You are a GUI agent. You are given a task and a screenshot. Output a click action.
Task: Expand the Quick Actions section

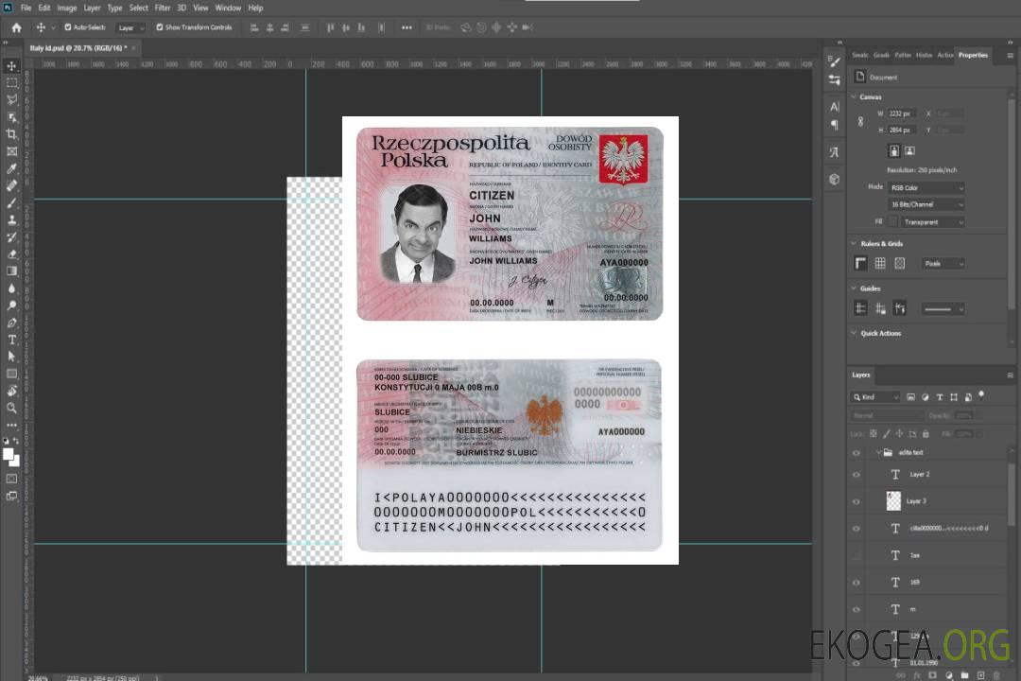click(x=854, y=333)
